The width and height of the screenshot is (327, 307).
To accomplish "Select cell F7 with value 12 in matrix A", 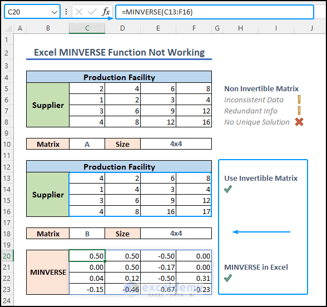I will click(194, 111).
